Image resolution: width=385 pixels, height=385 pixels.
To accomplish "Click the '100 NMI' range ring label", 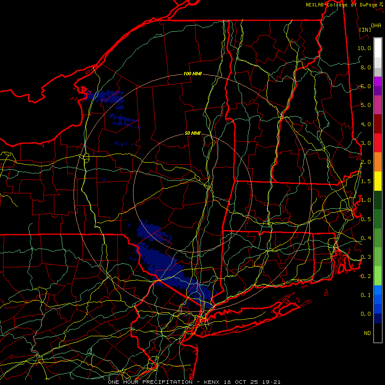I will click(x=192, y=74).
